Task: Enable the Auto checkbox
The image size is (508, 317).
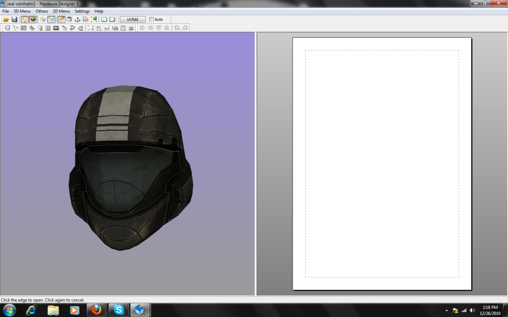Action: (151, 19)
